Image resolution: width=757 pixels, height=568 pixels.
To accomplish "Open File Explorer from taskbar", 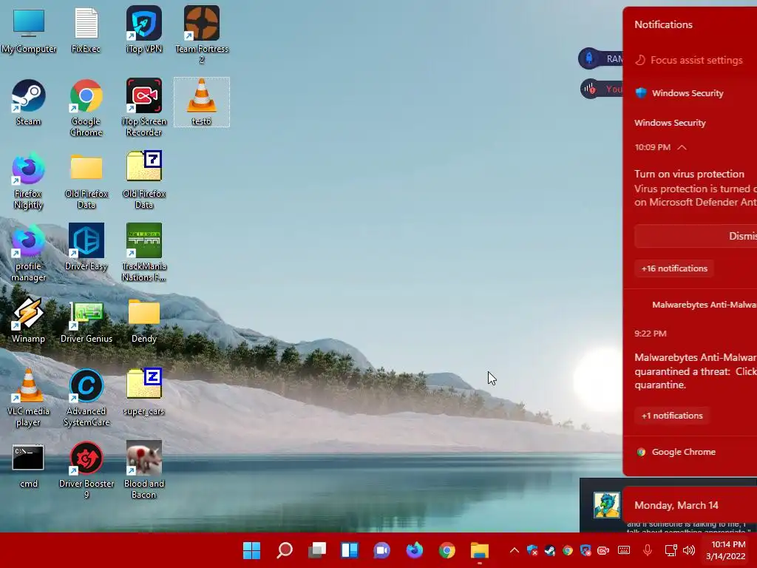I will click(479, 550).
